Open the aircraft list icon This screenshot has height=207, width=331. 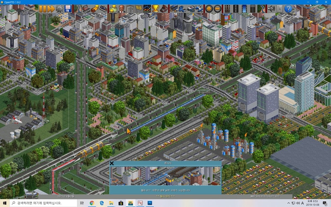pyautogui.click(x=199, y=9)
